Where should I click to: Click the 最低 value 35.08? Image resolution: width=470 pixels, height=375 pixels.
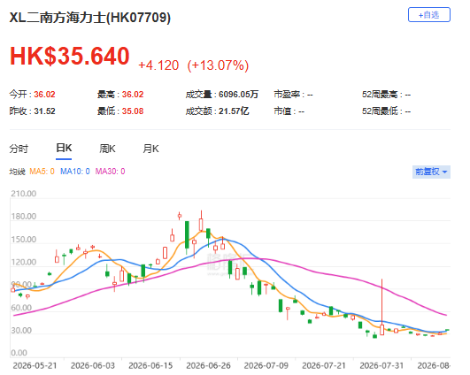pyautogui.click(x=133, y=111)
